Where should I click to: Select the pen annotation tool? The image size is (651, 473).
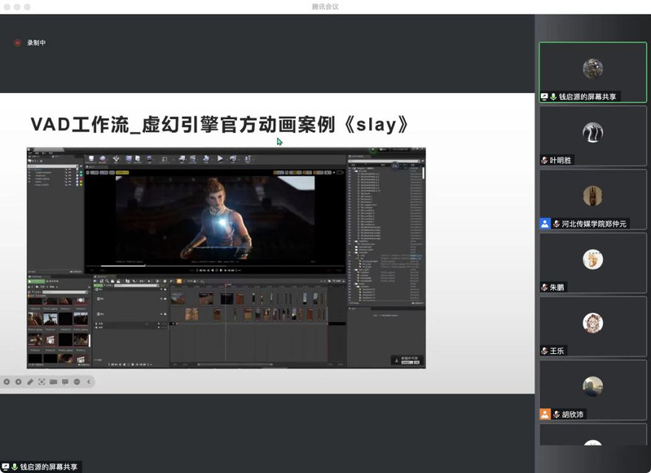pos(30,382)
